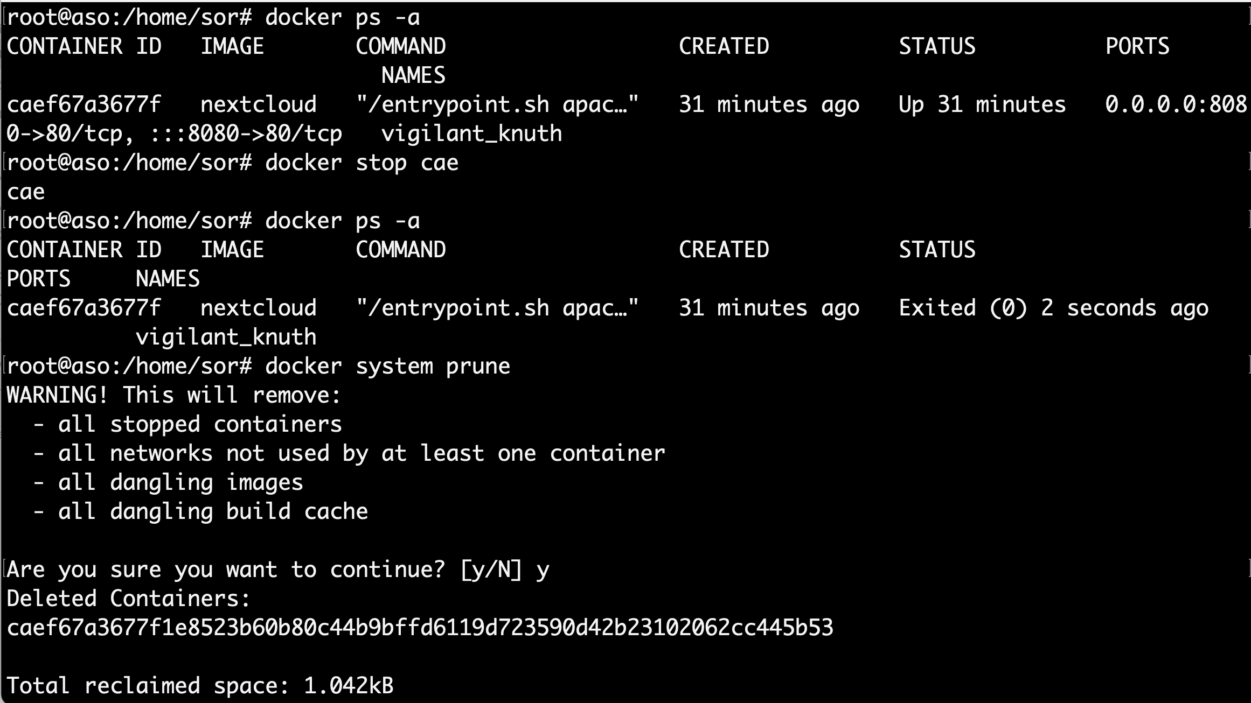Click the "Are you sure you want to continue?" prompt

[226, 570]
